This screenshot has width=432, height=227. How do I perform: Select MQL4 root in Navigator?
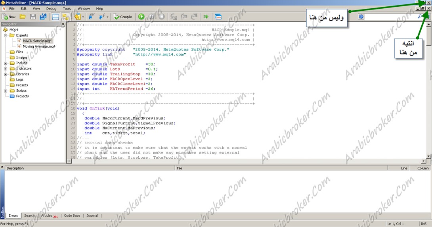pyautogui.click(x=14, y=30)
